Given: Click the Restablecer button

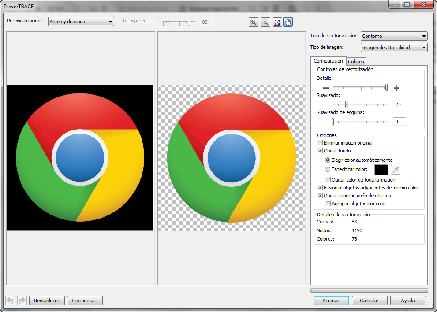Looking at the screenshot, I should [x=47, y=300].
